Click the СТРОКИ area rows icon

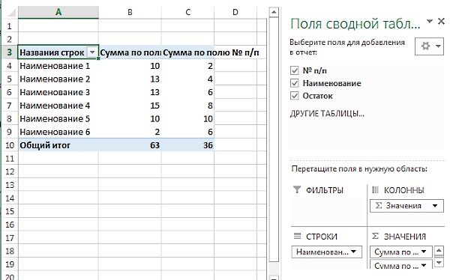pos(297,236)
